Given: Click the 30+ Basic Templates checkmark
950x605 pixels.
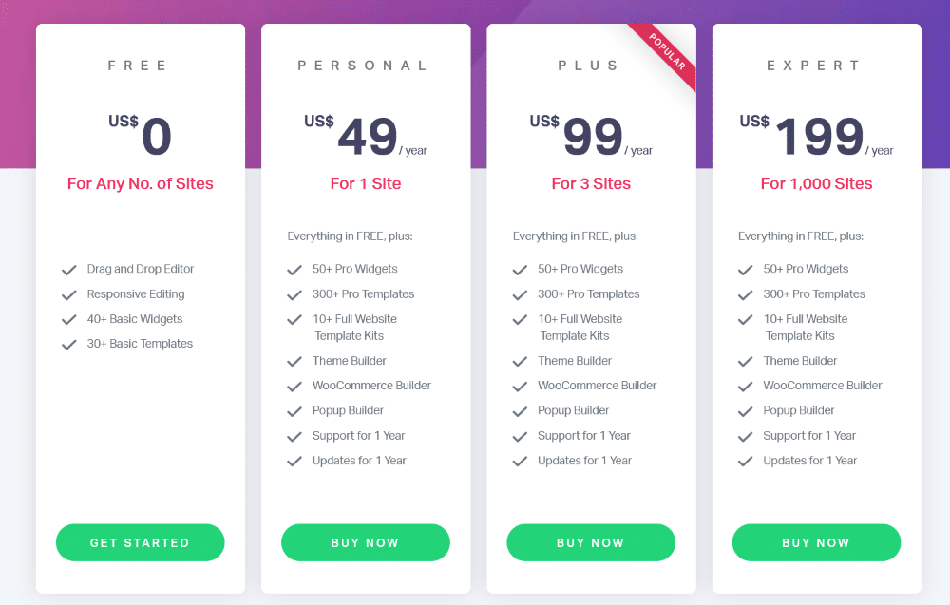Looking at the screenshot, I should click(x=69, y=345).
